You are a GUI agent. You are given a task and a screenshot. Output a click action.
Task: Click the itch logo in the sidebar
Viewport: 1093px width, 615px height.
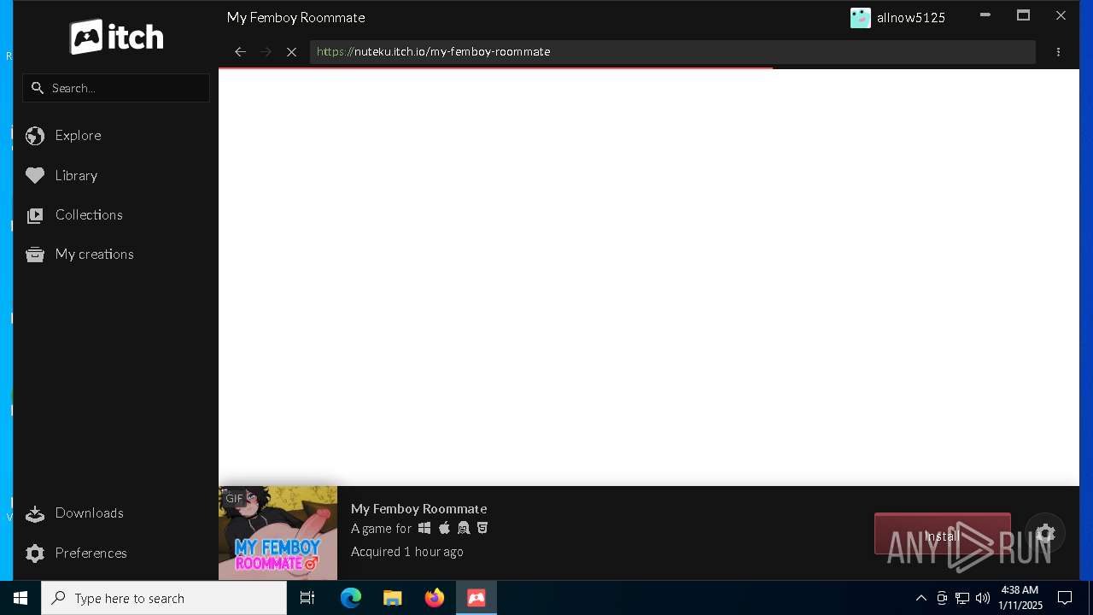117,37
